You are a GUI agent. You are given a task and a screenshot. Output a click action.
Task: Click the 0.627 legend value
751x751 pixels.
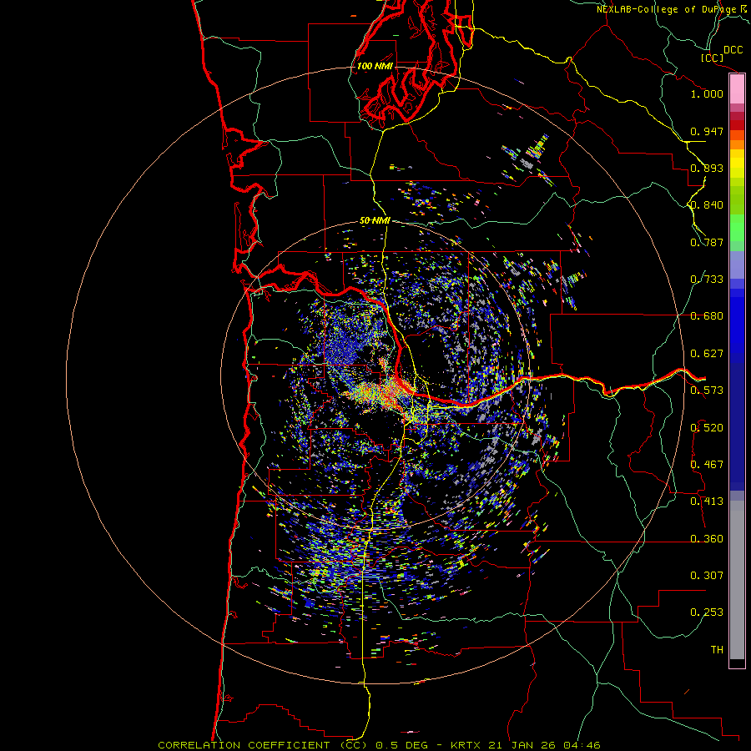[x=707, y=354]
